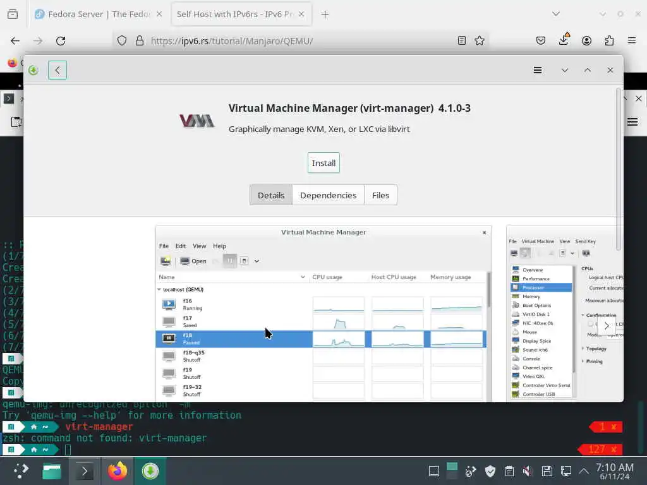Screen dimensions: 647x485
Task: Open the Firefox downloads panel
Action: (564, 40)
